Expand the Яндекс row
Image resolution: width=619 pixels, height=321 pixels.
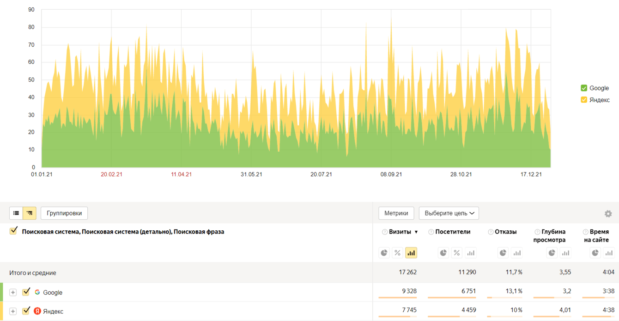(13, 311)
